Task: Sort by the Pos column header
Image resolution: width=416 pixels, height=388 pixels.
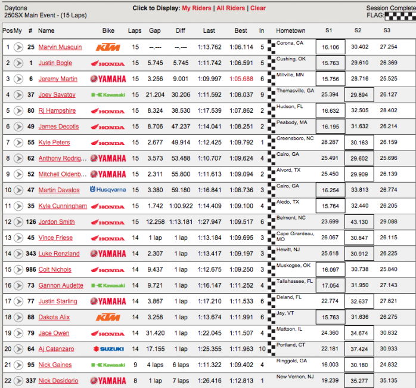Action: (7, 31)
